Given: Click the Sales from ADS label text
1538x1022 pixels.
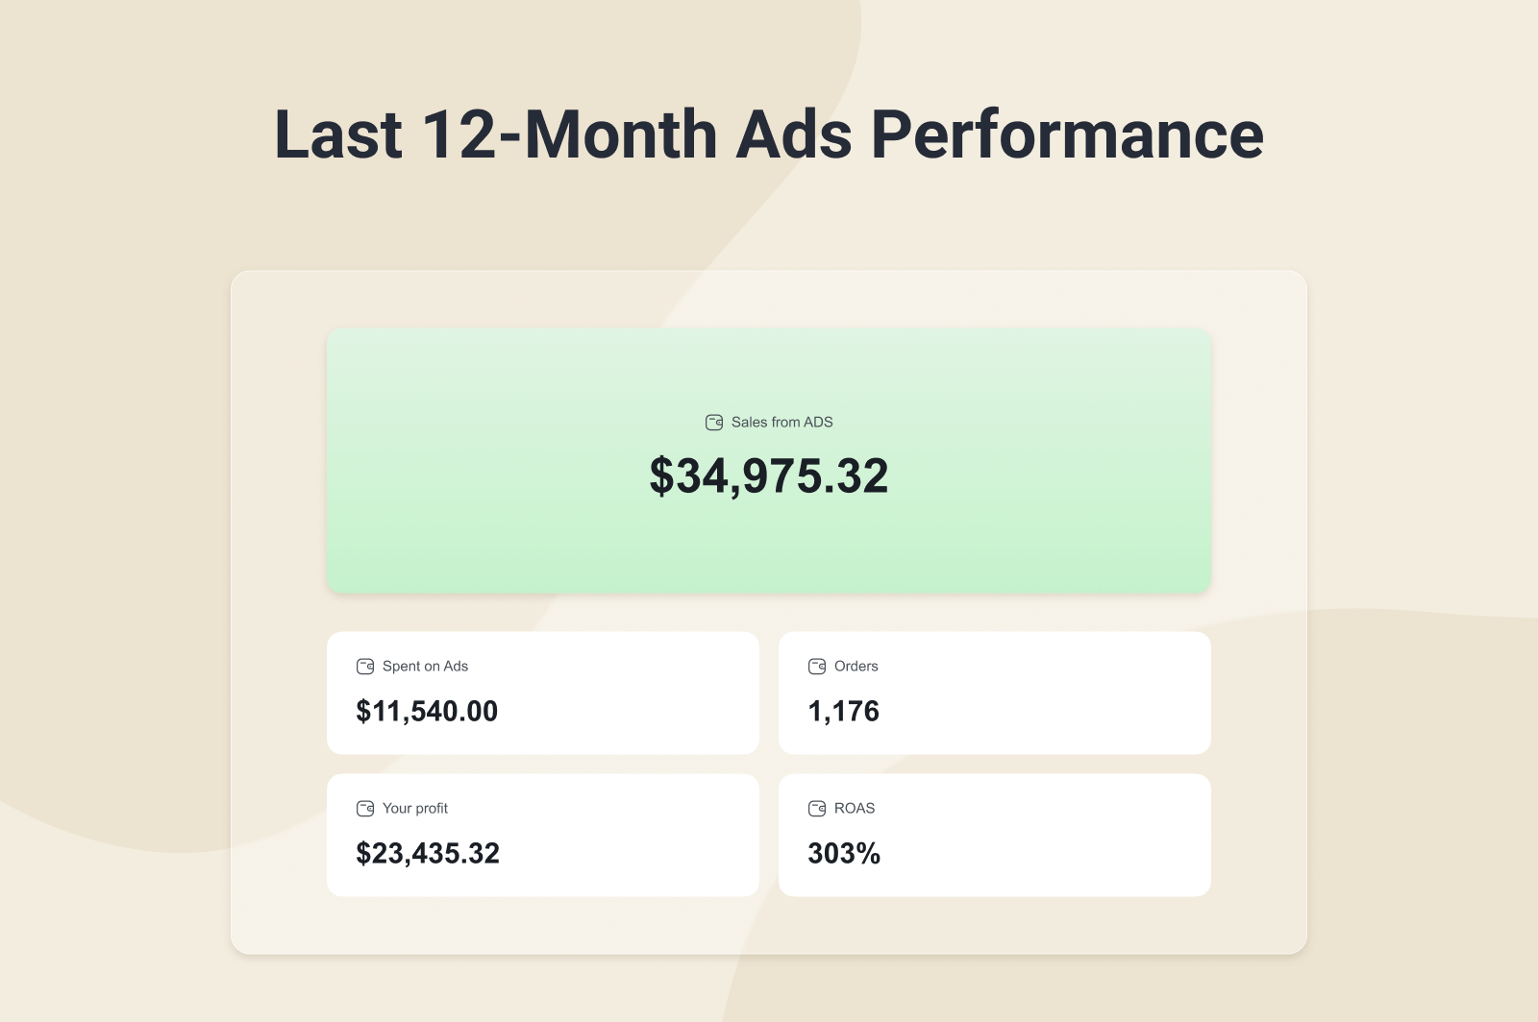Looking at the screenshot, I should (781, 423).
